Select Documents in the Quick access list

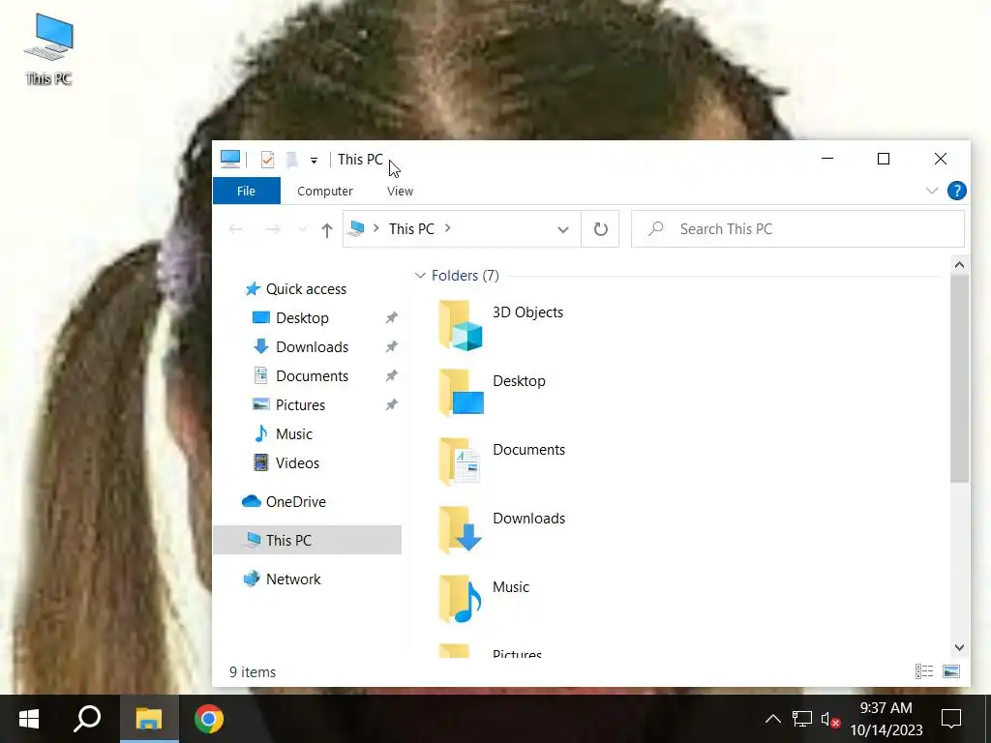[x=313, y=376]
